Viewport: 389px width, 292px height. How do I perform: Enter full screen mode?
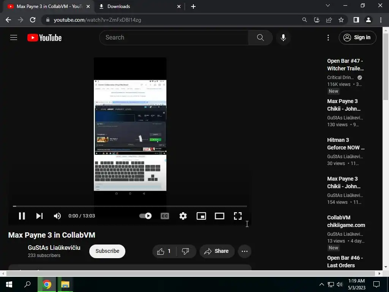click(238, 216)
